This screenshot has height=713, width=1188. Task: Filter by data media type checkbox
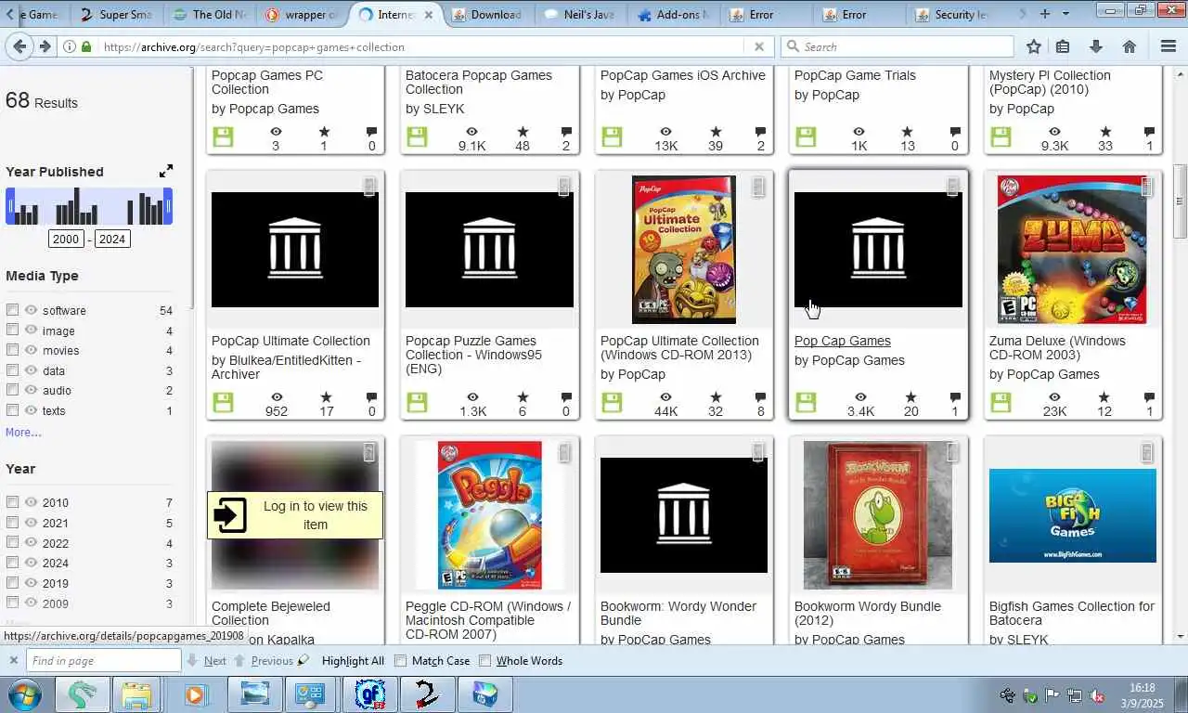(12, 369)
